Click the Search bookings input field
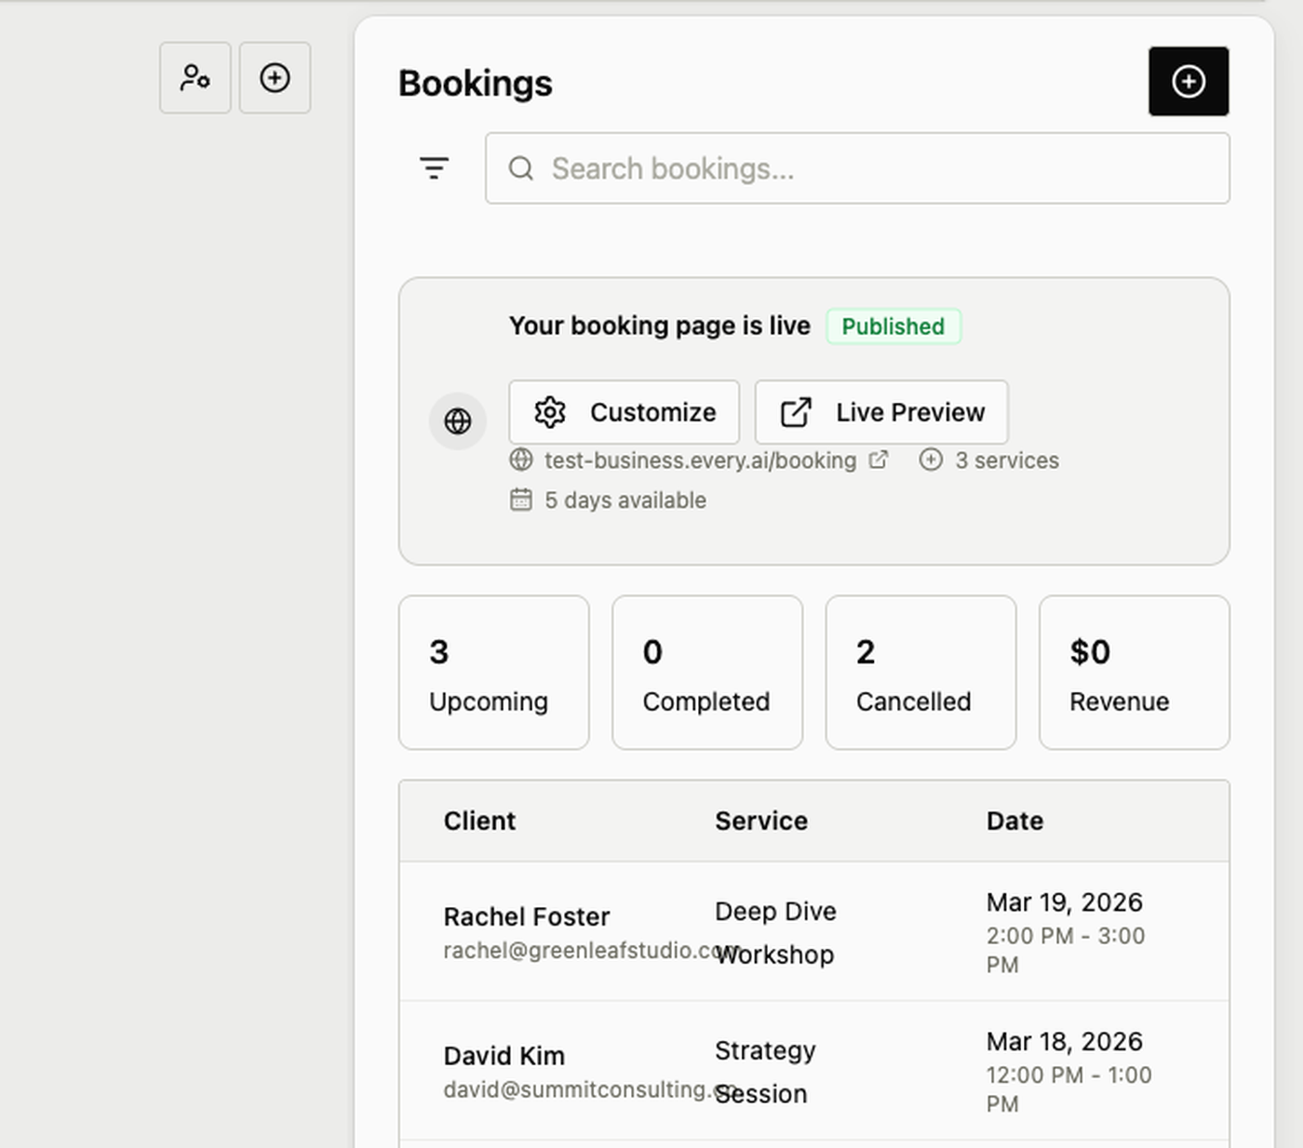This screenshot has height=1148, width=1303. click(857, 168)
